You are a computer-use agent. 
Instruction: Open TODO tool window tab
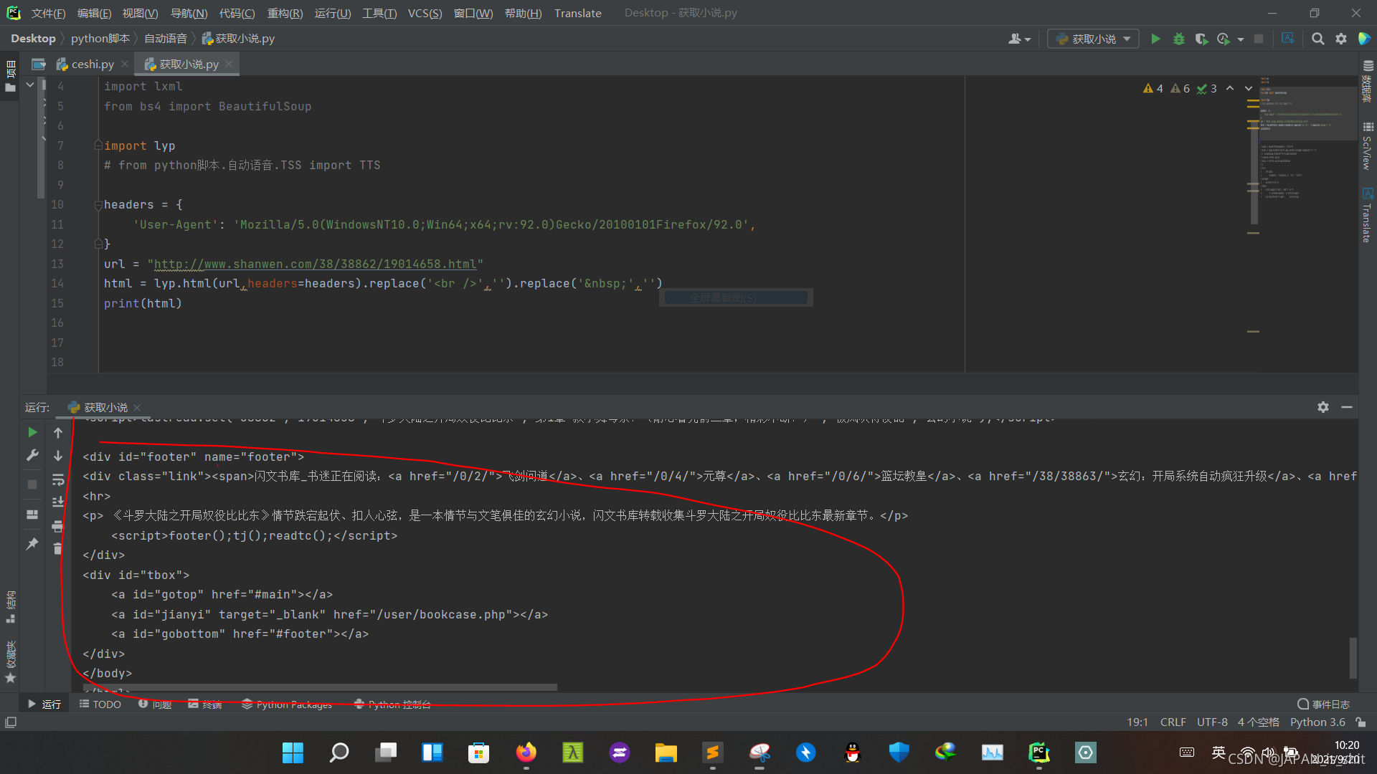(100, 704)
